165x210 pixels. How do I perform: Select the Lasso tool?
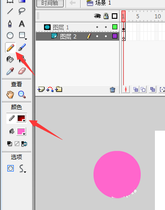pyautogui.click(x=22, y=11)
